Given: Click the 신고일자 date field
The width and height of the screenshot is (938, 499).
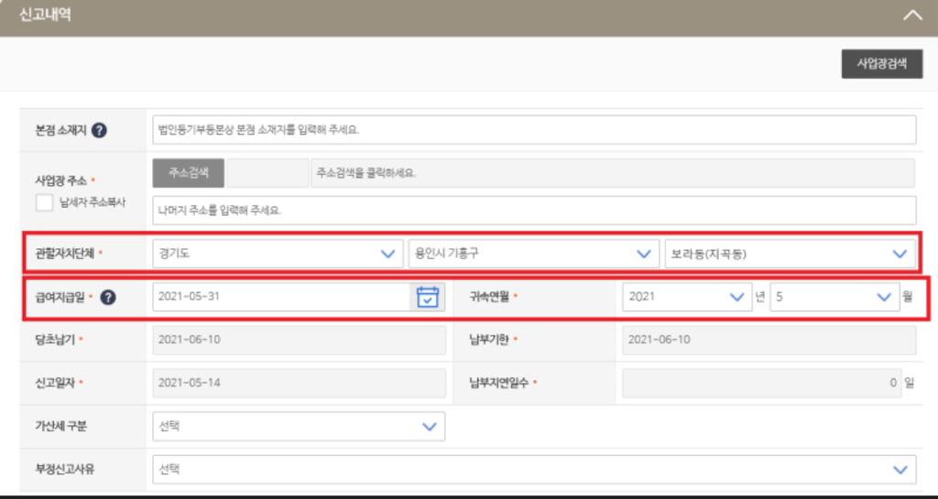Looking at the screenshot, I should [x=299, y=383].
